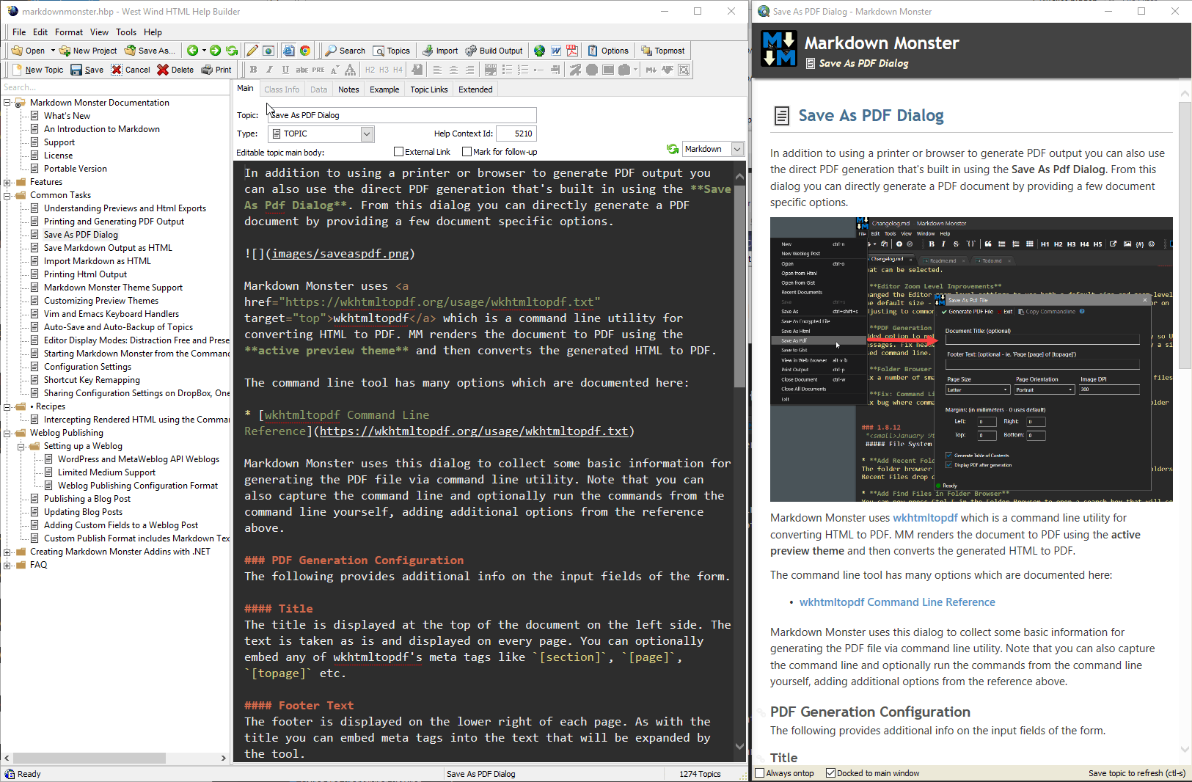
Task: Click the Build Output button
Action: 494,51
